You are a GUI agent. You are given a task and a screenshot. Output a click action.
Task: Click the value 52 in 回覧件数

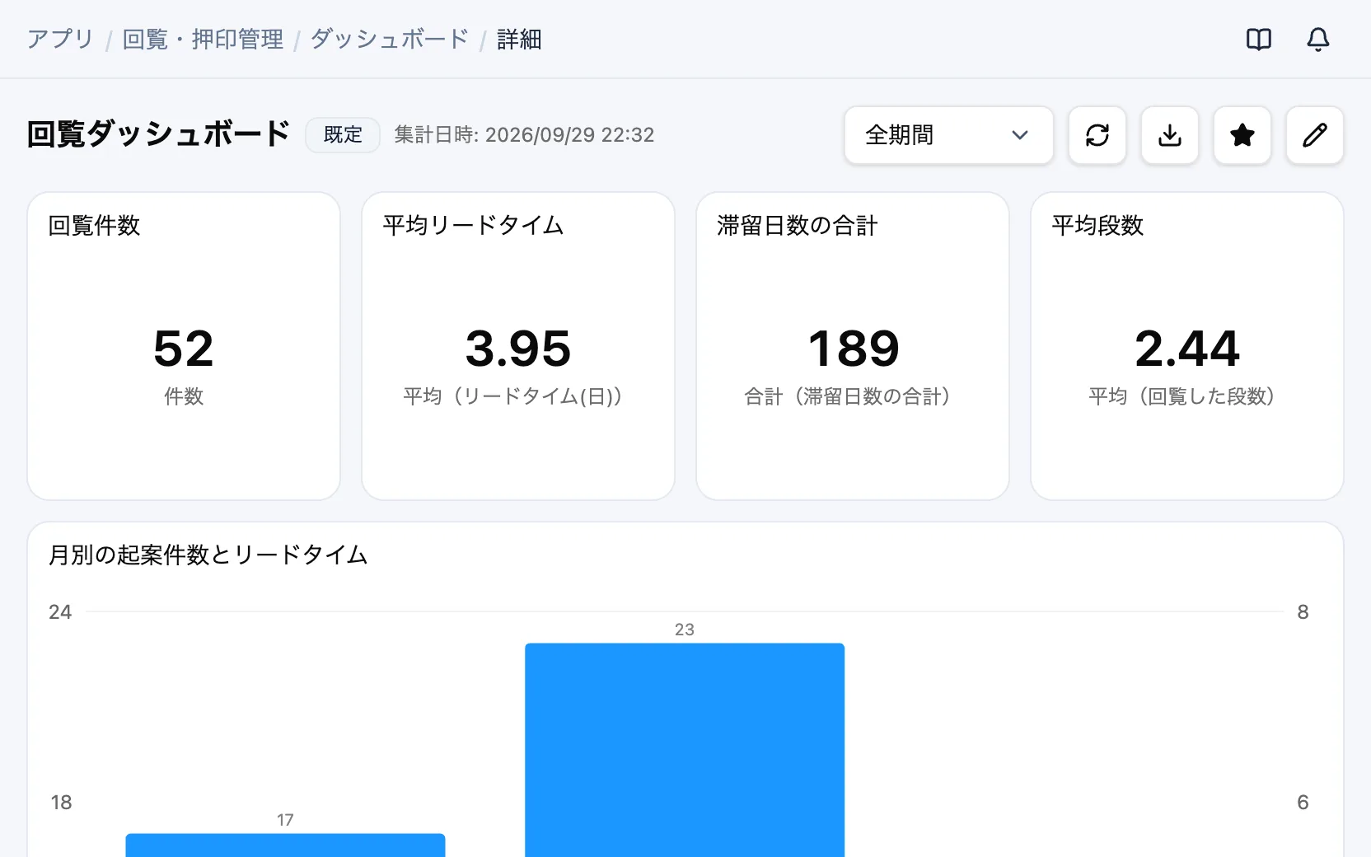pyautogui.click(x=184, y=349)
